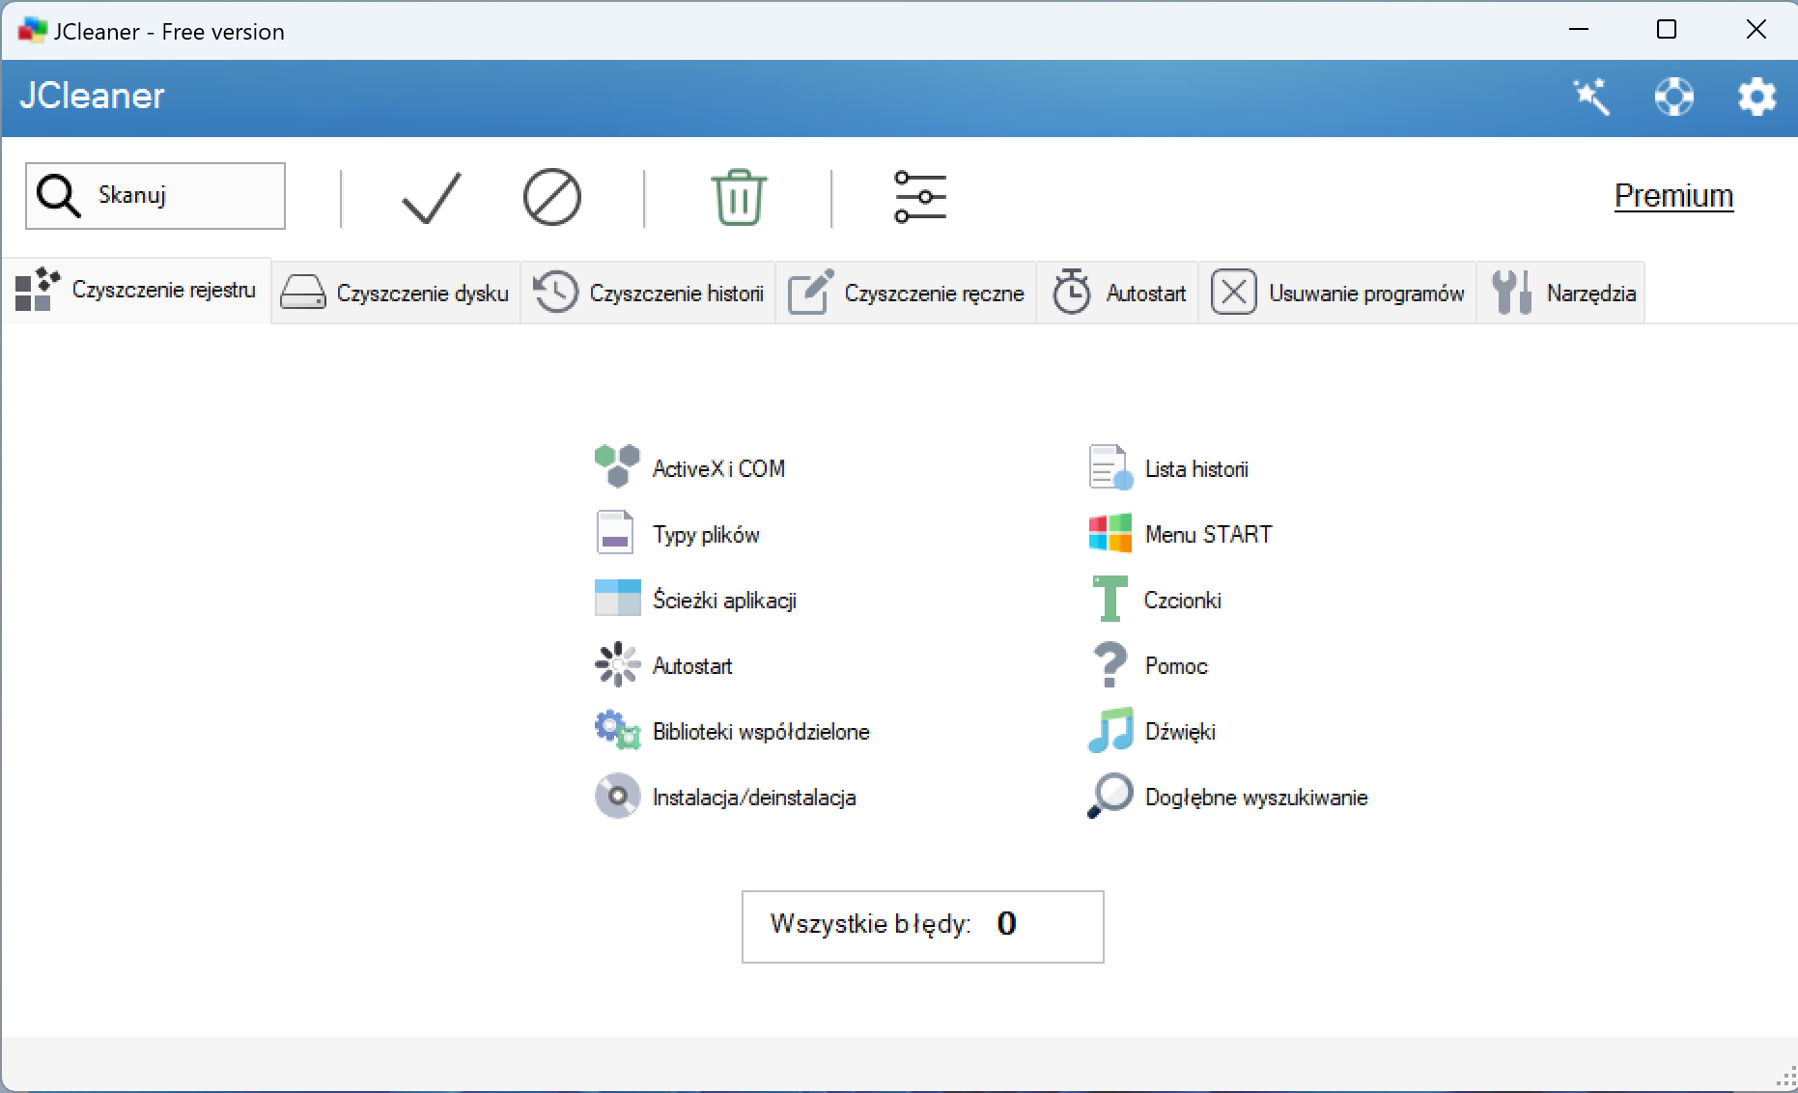Open the Narzędzia tab
The image size is (1798, 1093).
point(1561,293)
